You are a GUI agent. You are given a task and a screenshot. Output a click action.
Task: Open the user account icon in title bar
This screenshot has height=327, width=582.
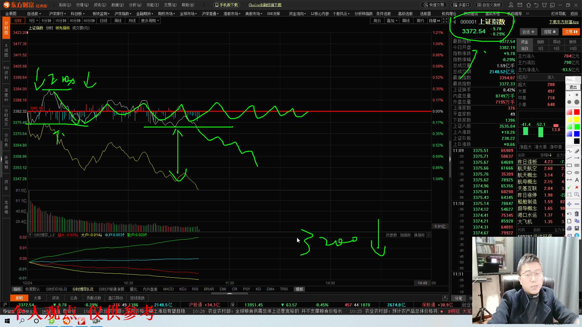[x=511, y=5]
